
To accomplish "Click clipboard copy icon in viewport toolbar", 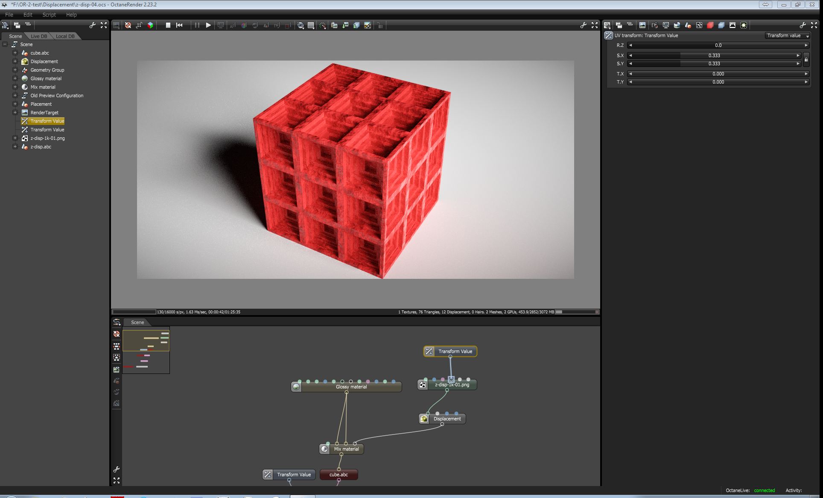I will pyautogui.click(x=334, y=25).
